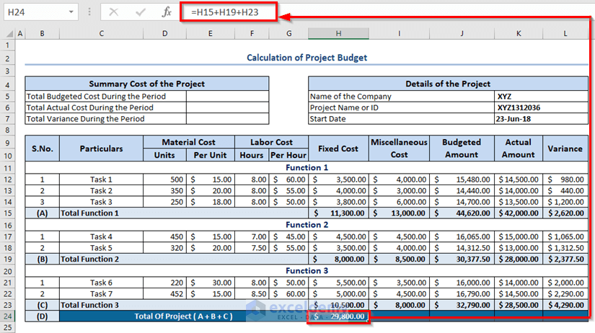Viewport: 595px width, 333px height.
Task: Open the Name Box dropdown arrow
Action: coord(71,12)
